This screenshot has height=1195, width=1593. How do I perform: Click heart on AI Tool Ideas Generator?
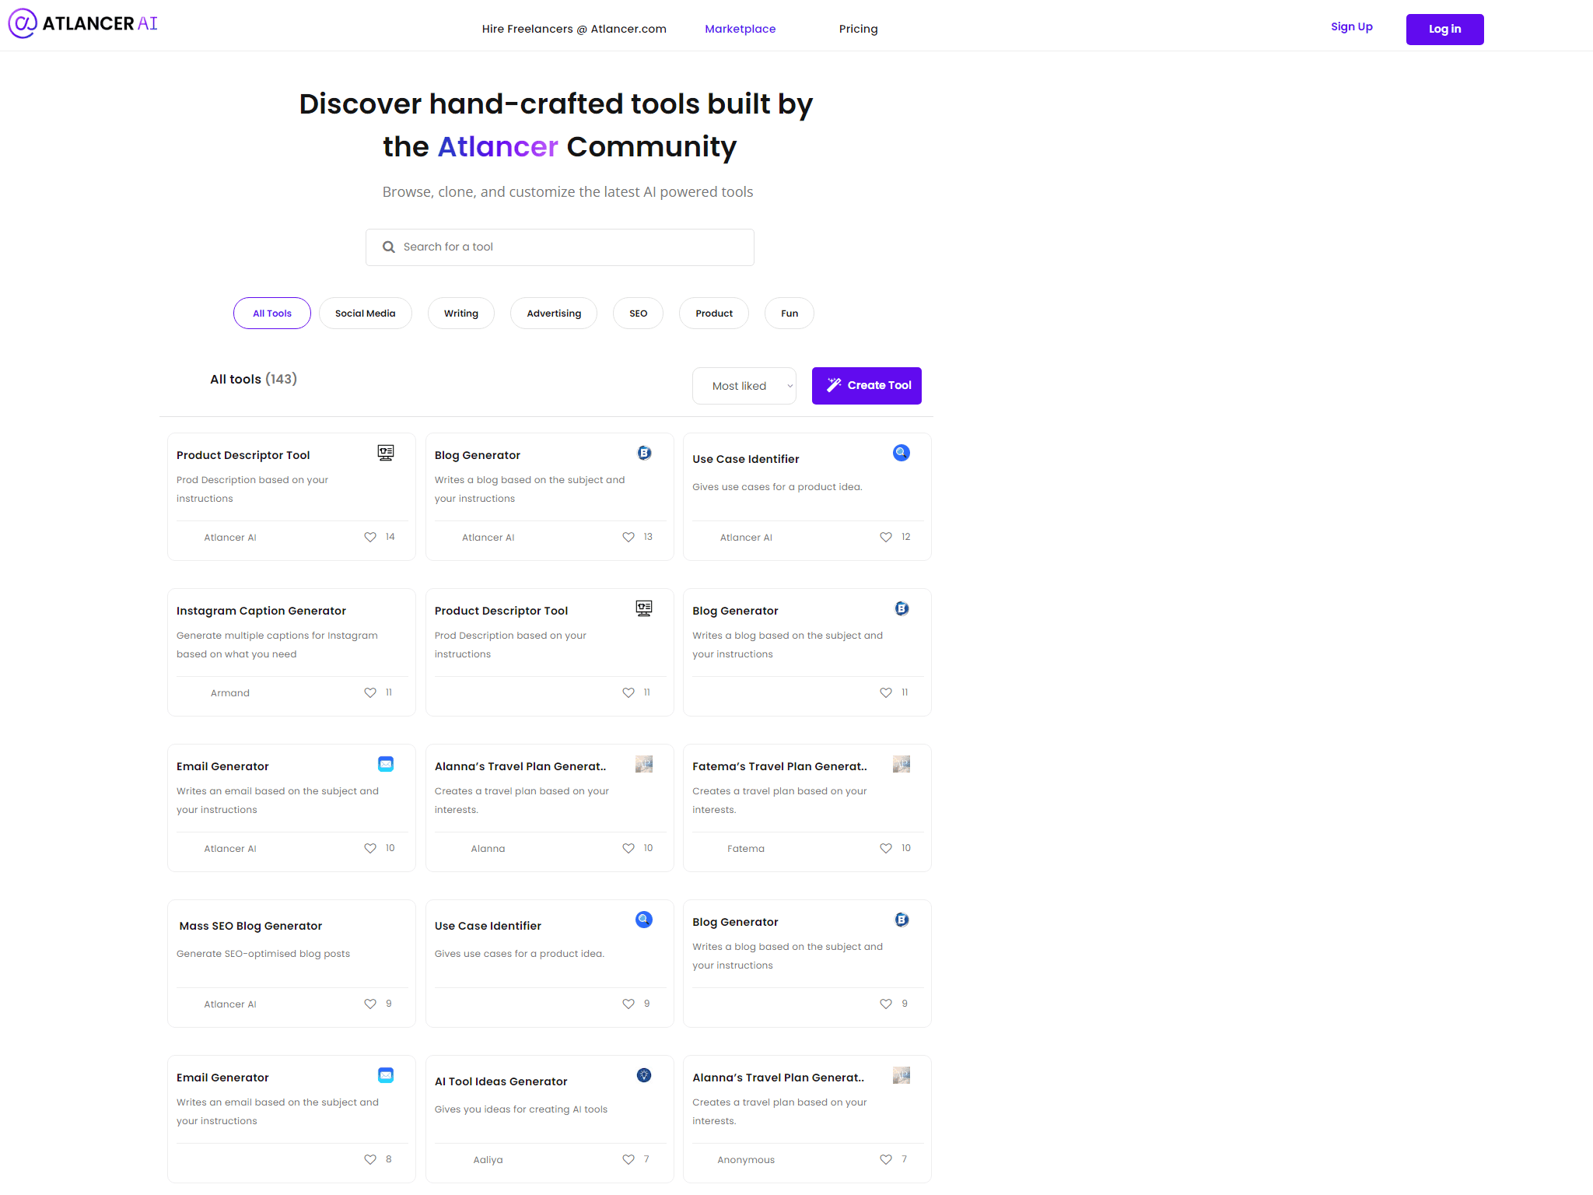click(x=628, y=1160)
